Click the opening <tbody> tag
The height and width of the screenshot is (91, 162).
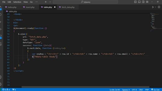(17, 14)
